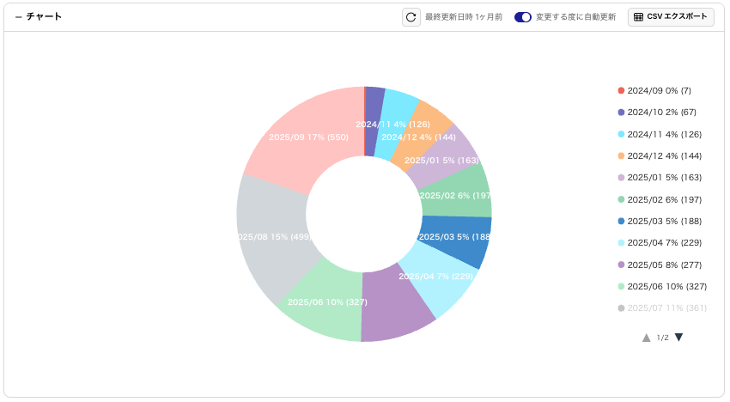Click the refresh chart icon
The width and height of the screenshot is (730, 402).
411,17
